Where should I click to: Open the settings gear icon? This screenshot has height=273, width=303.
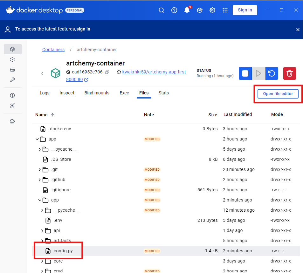pyautogui.click(x=212, y=10)
